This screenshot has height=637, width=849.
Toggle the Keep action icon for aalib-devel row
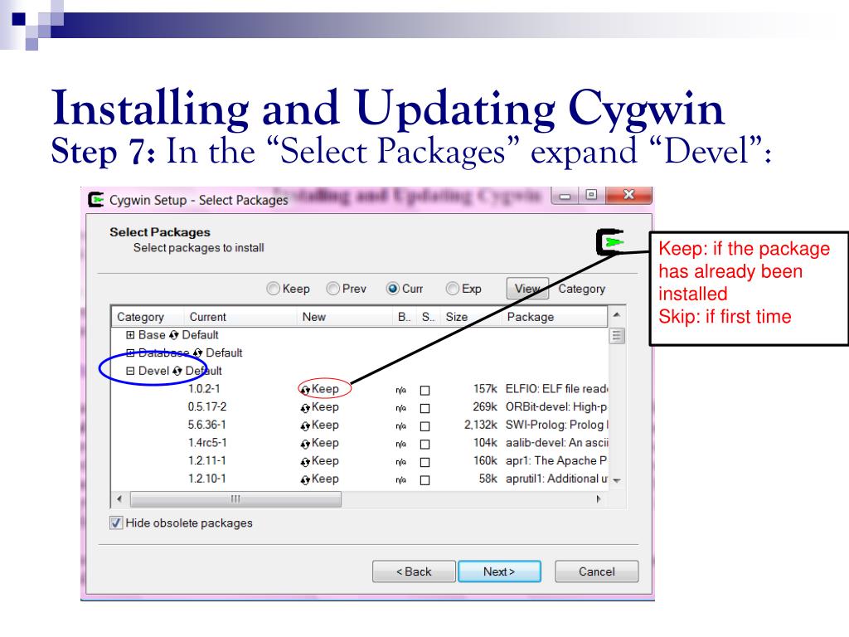pos(305,444)
